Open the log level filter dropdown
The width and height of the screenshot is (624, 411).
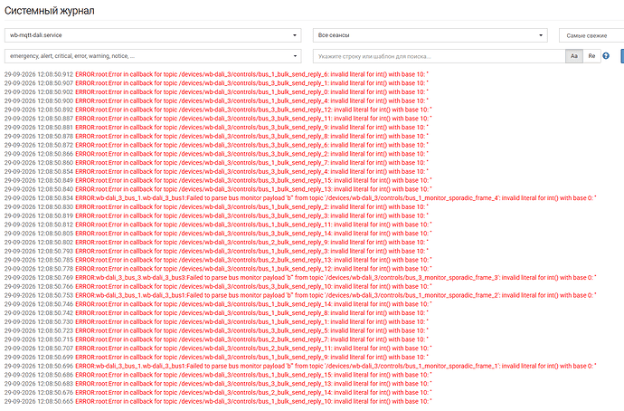[153, 56]
